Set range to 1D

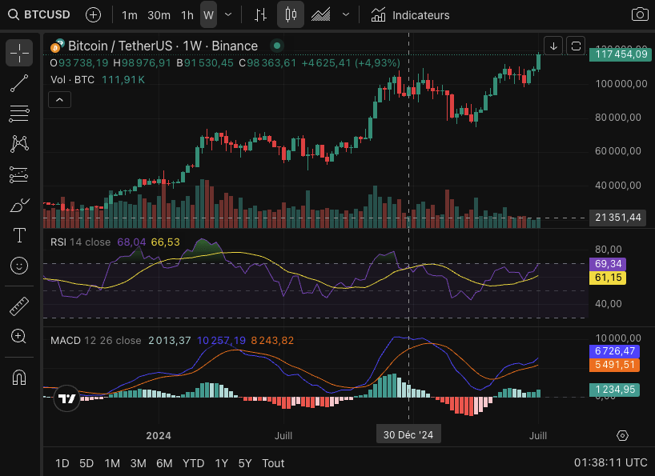[62, 463]
